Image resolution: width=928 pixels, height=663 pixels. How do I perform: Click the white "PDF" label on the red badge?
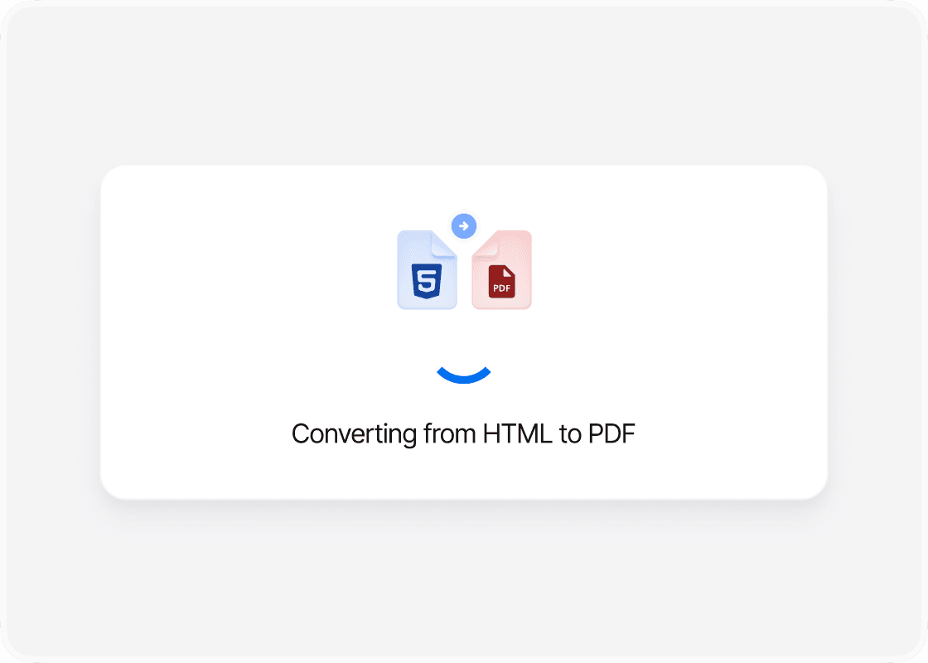501,288
